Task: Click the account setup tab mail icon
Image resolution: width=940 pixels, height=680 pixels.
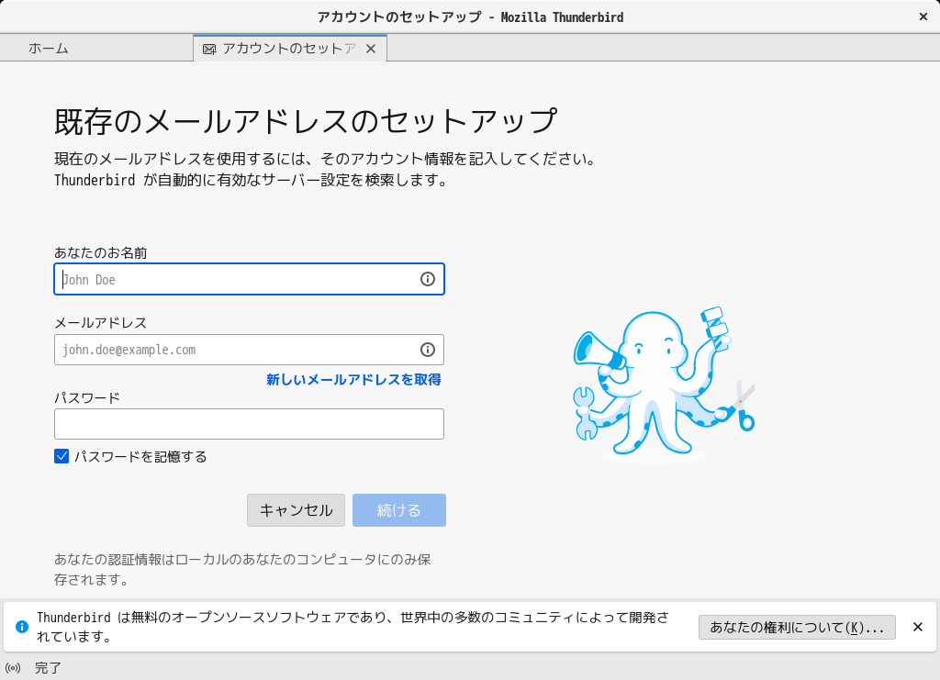Action: pyautogui.click(x=209, y=50)
